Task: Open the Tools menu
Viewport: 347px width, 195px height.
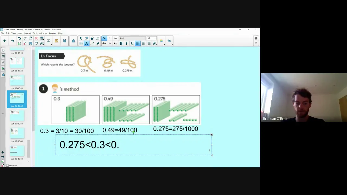Action: 35,33
